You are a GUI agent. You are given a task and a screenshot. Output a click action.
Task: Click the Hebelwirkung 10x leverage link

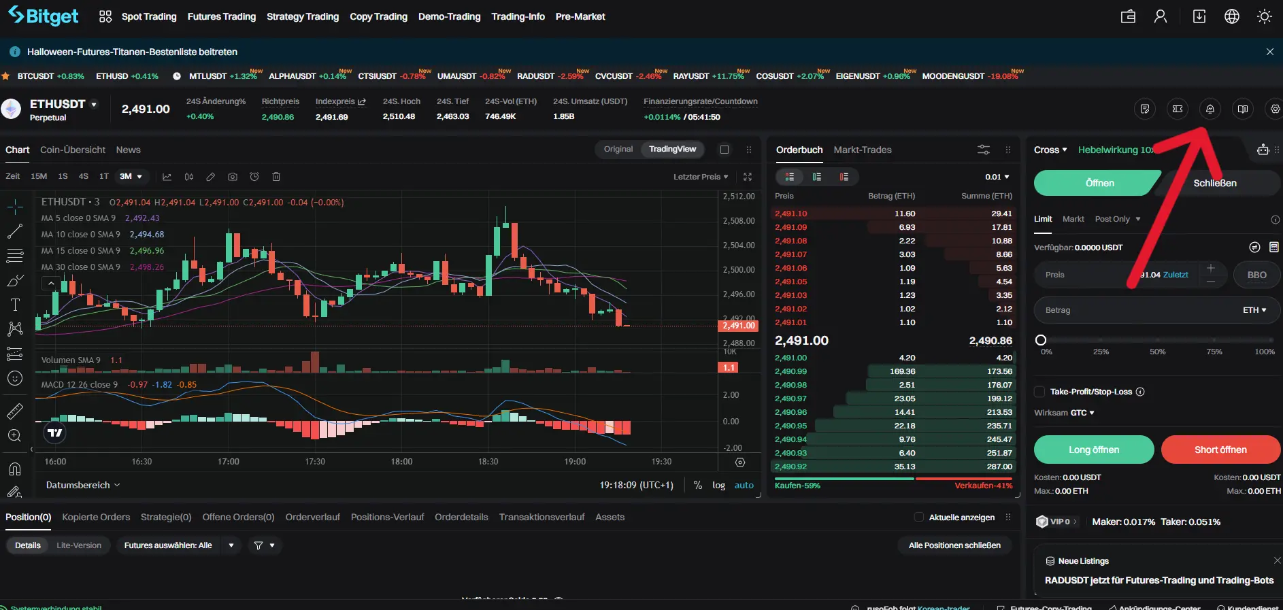[x=1116, y=150]
